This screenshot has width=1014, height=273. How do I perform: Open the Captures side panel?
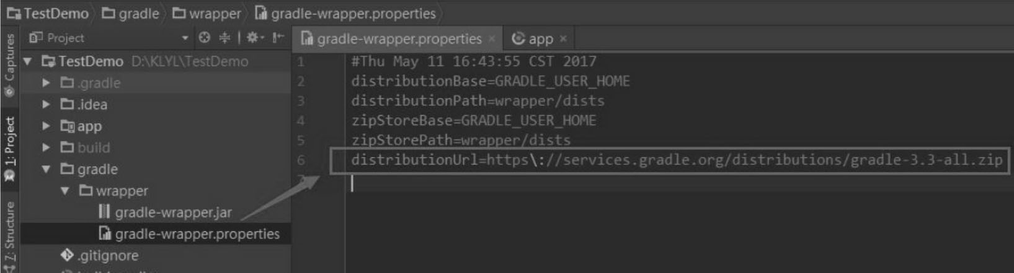(x=9, y=65)
